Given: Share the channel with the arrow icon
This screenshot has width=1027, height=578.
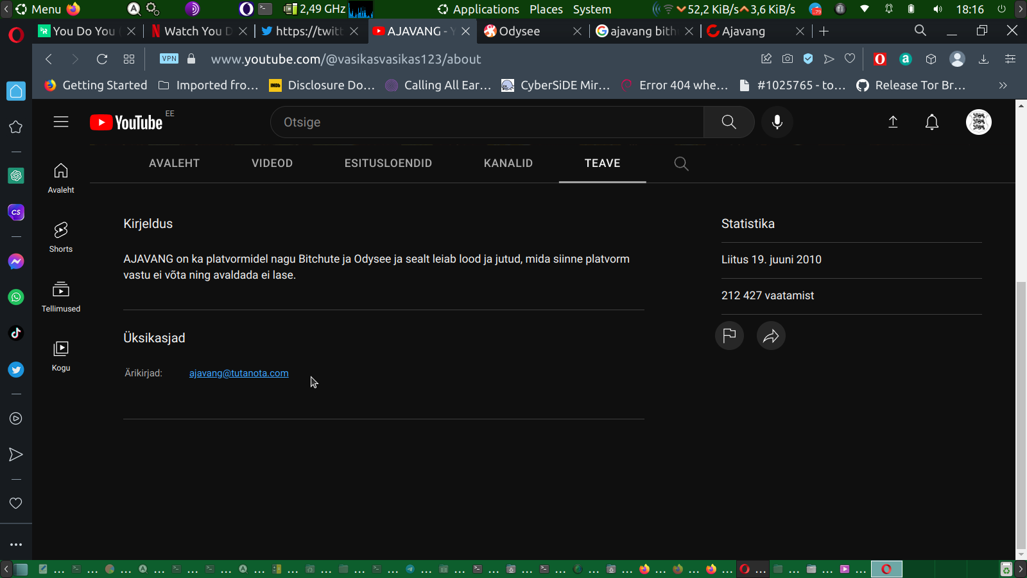Looking at the screenshot, I should [771, 335].
